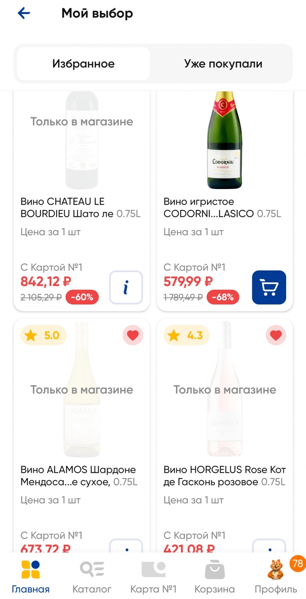Switch to the Избранное tab
Image resolution: width=306 pixels, height=599 pixels.
pos(83,63)
